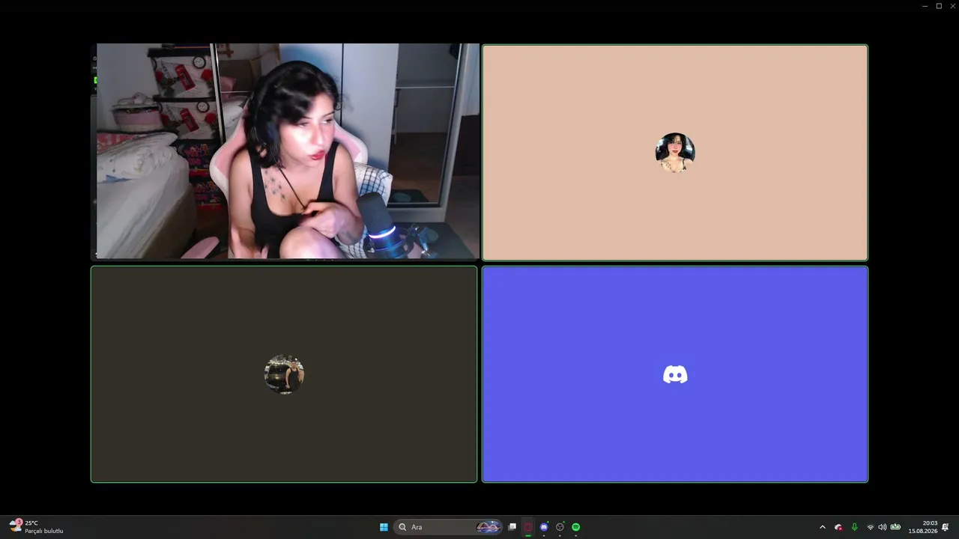Screen dimensions: 959x539
Task: Open Task View from the taskbar
Action: tap(512, 527)
